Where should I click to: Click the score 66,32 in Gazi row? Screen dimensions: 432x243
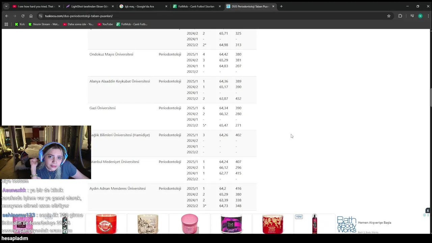coord(223,114)
